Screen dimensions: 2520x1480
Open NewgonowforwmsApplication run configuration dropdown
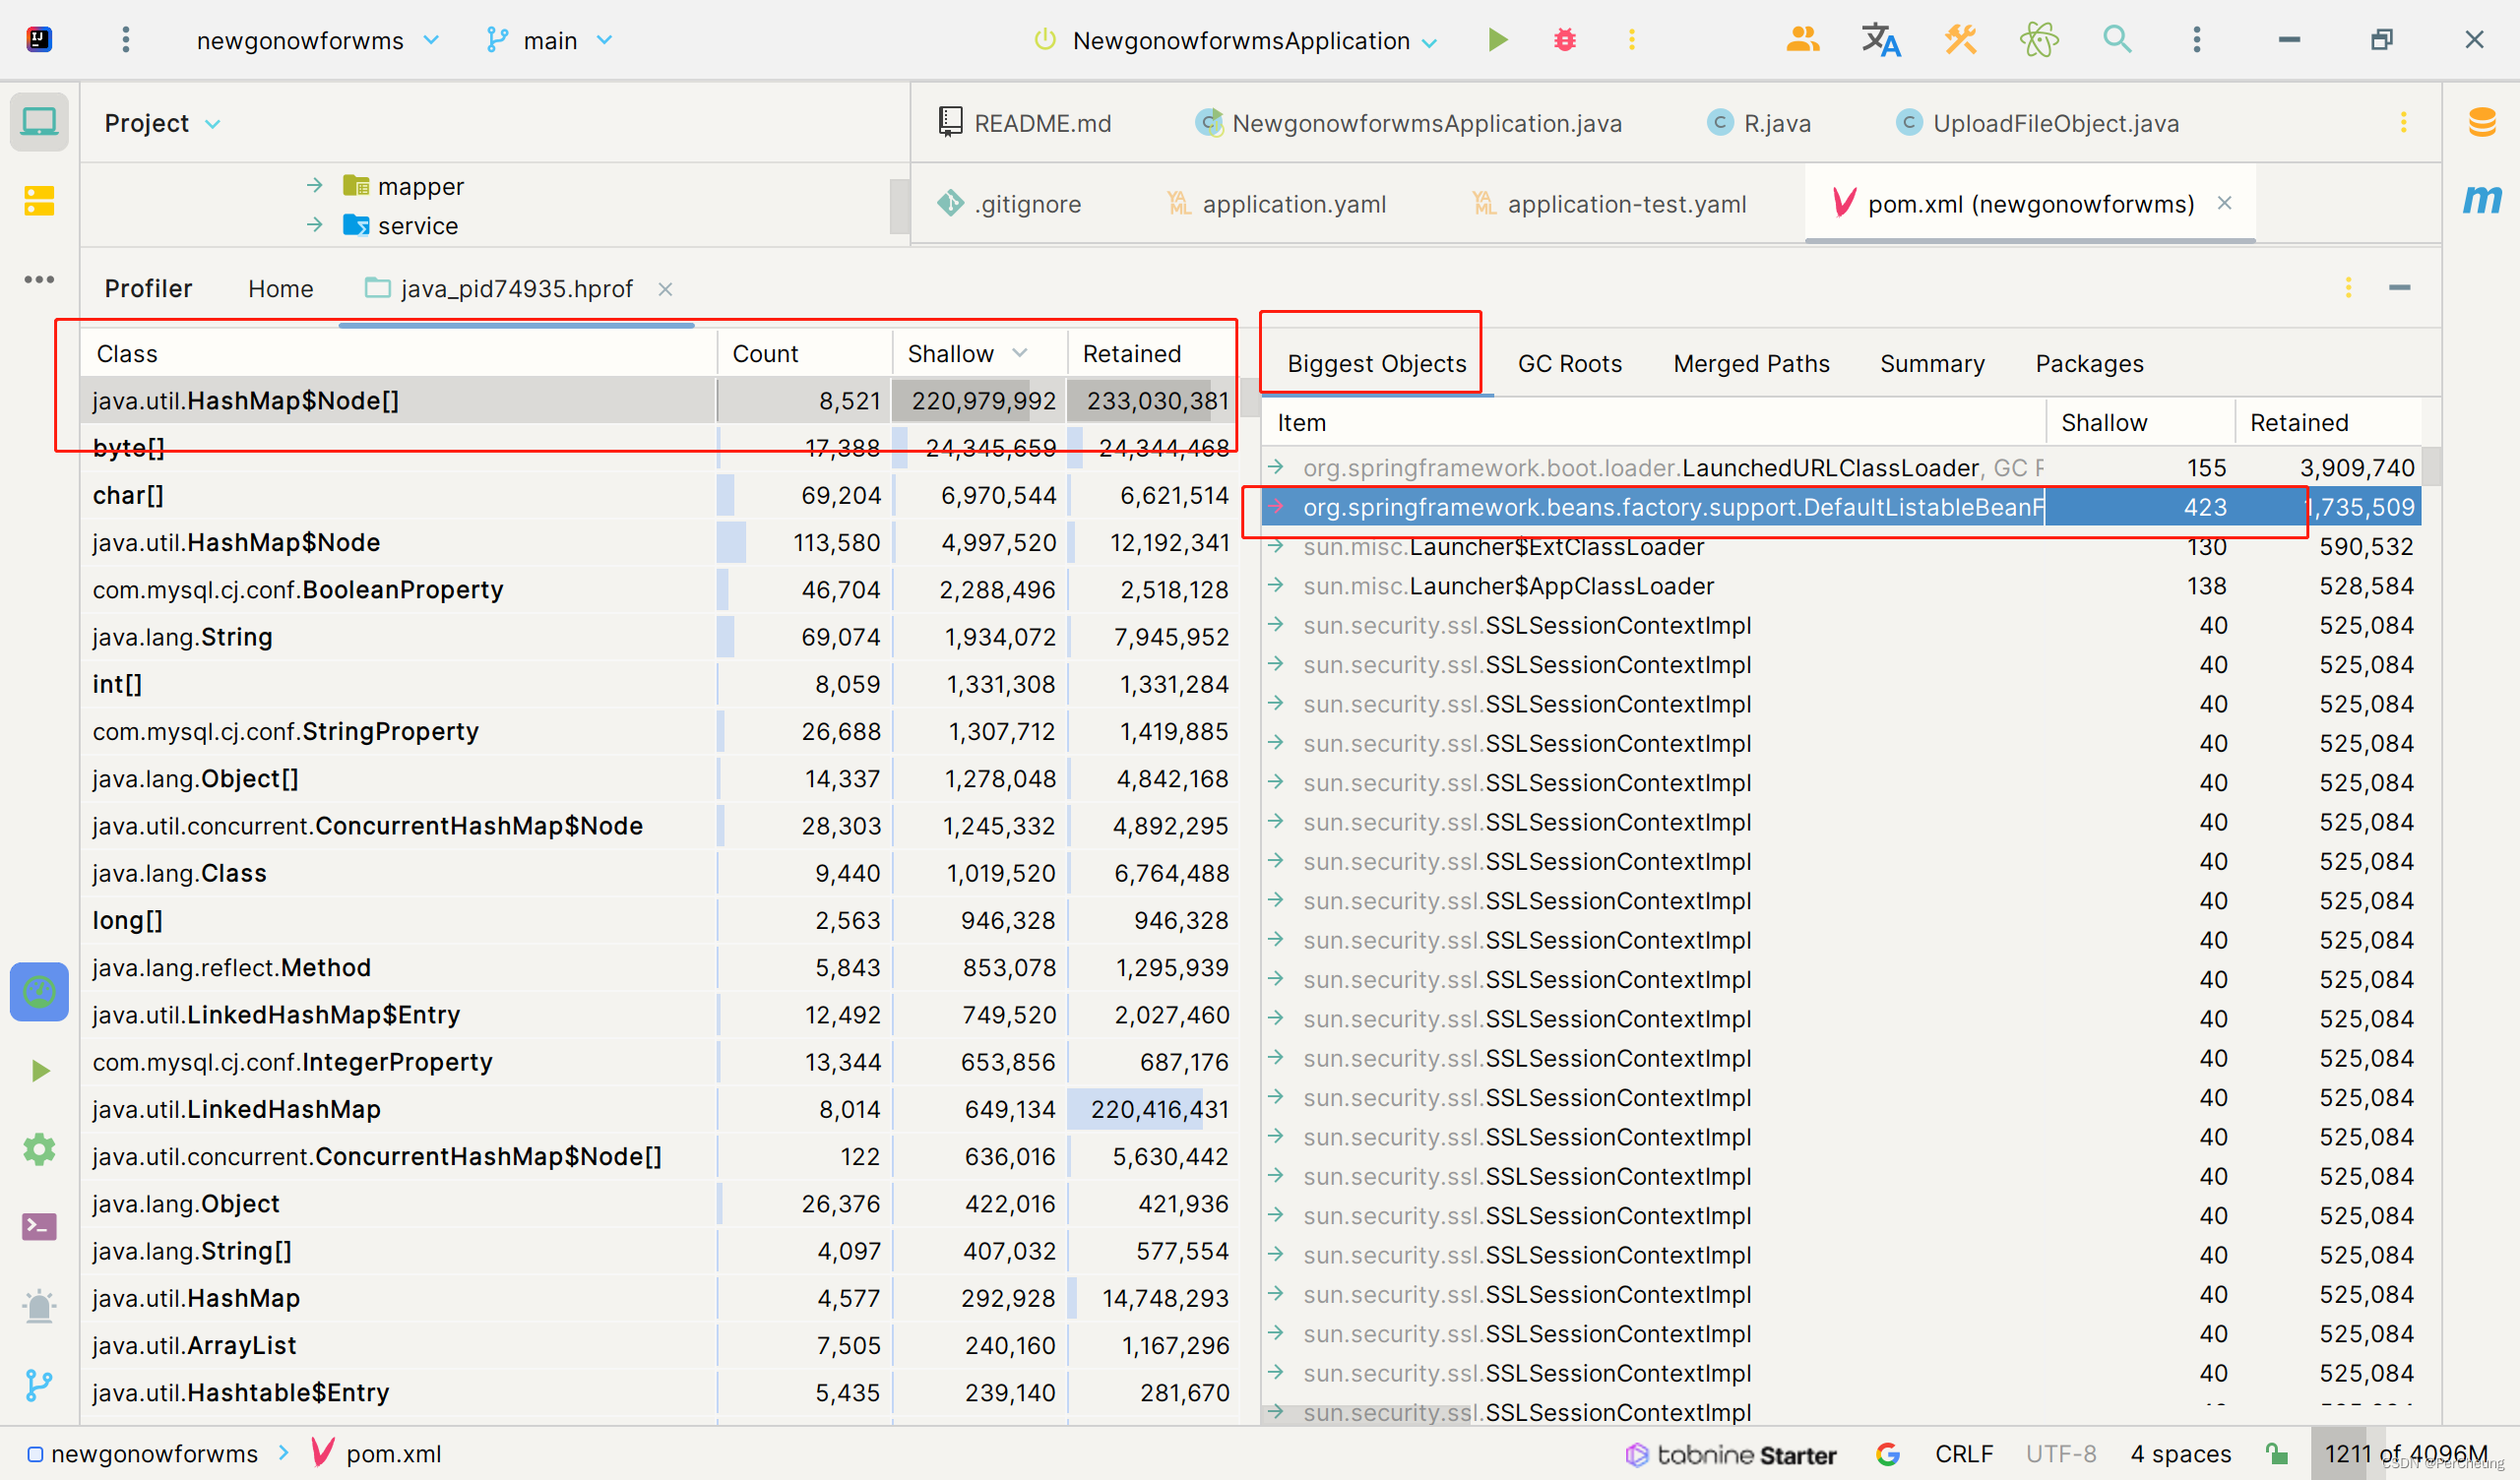[1240, 40]
